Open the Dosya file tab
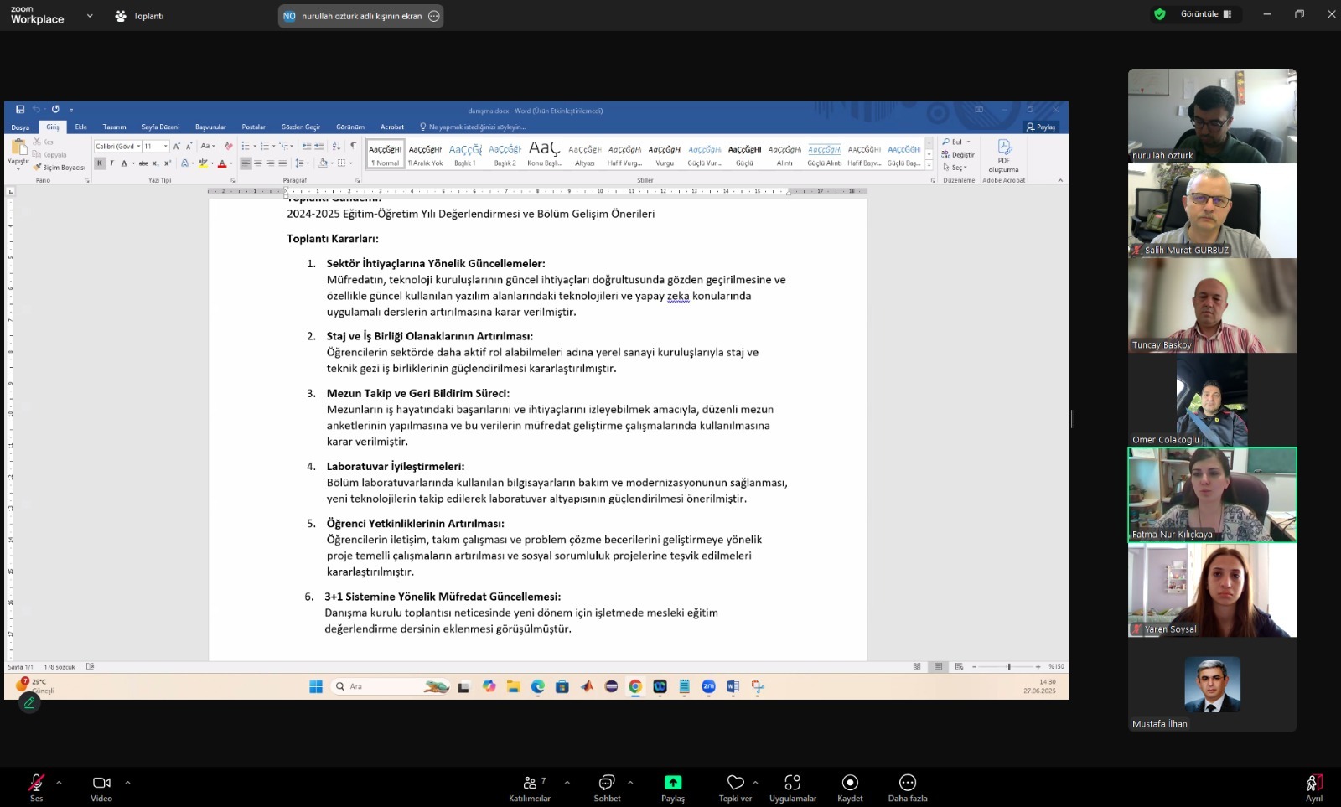The image size is (1341, 807). 20,127
